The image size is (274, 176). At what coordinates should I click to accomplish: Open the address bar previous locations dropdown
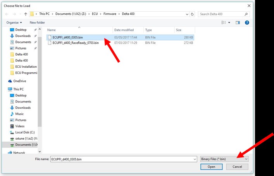click(186, 14)
